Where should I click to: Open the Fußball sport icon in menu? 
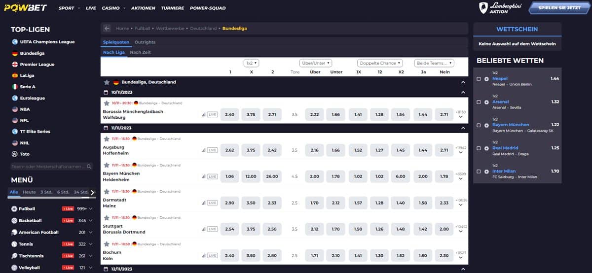point(14,209)
